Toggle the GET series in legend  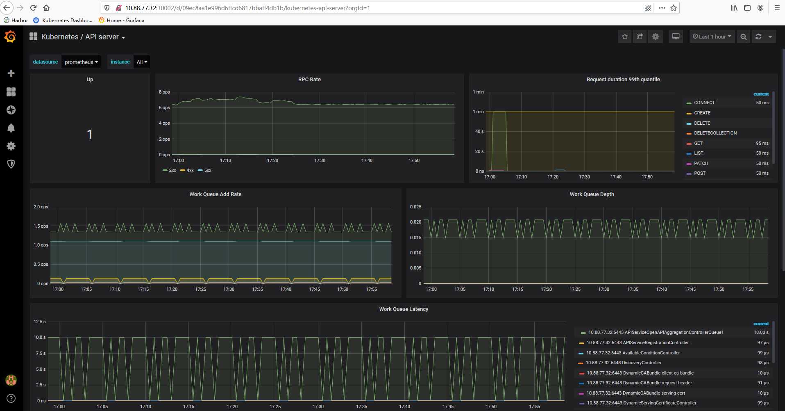(698, 143)
